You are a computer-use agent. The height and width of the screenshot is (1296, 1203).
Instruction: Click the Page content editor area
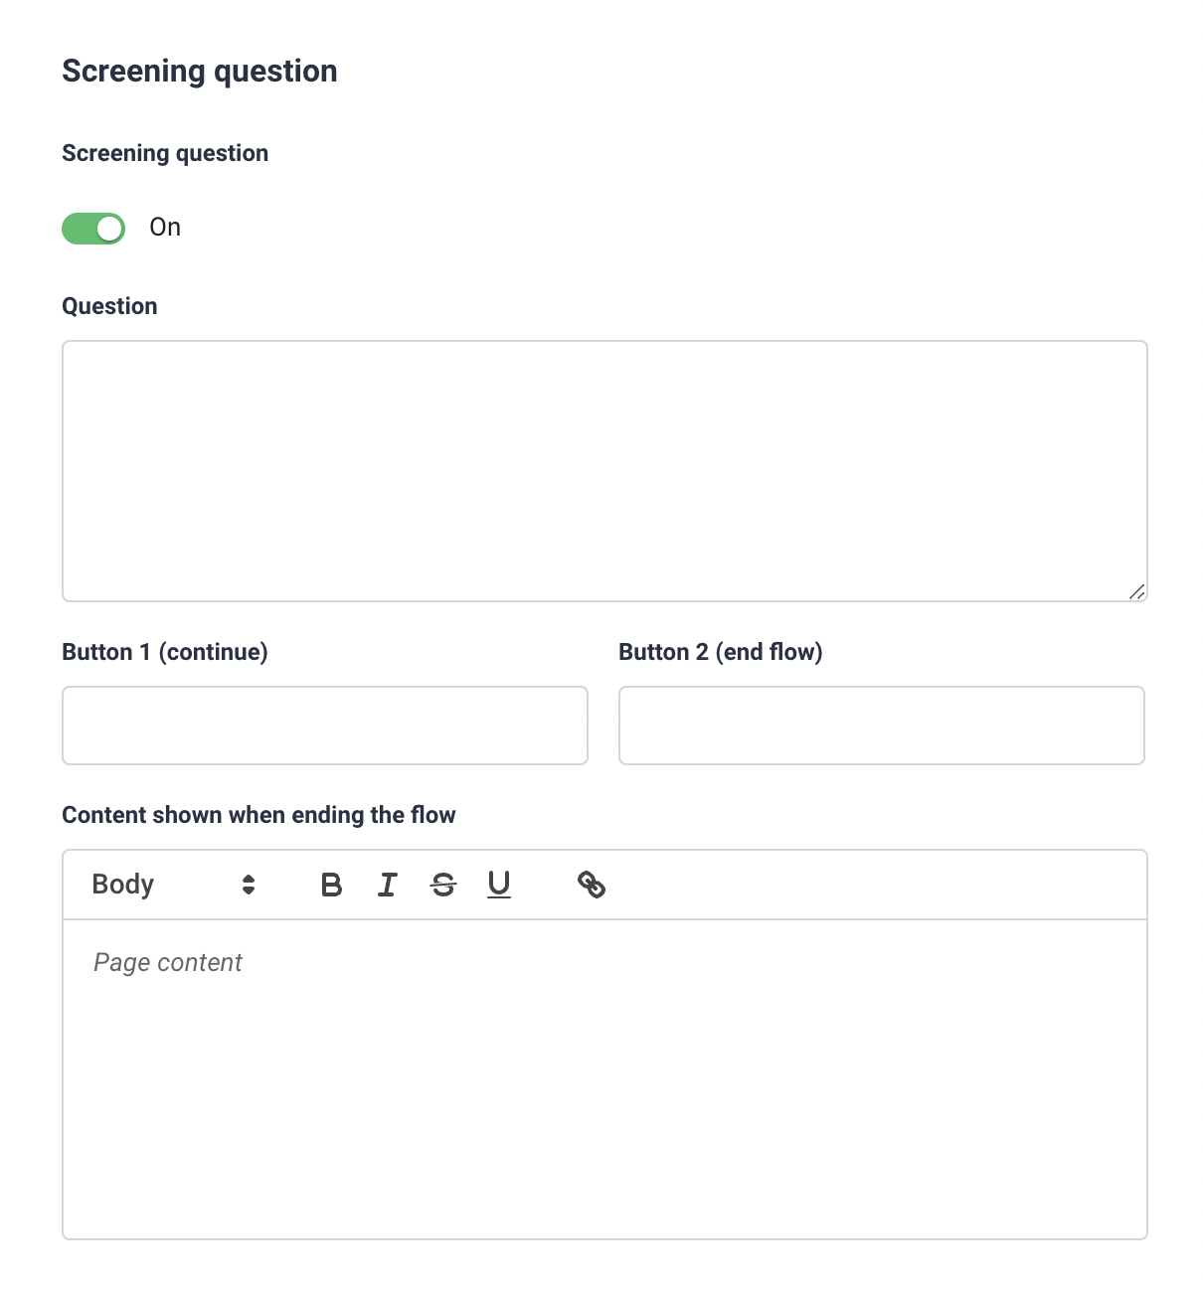pyautogui.click(x=604, y=1079)
